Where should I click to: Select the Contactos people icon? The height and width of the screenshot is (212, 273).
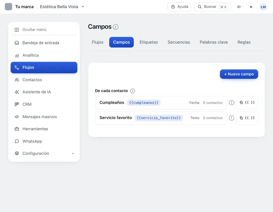click(x=17, y=80)
